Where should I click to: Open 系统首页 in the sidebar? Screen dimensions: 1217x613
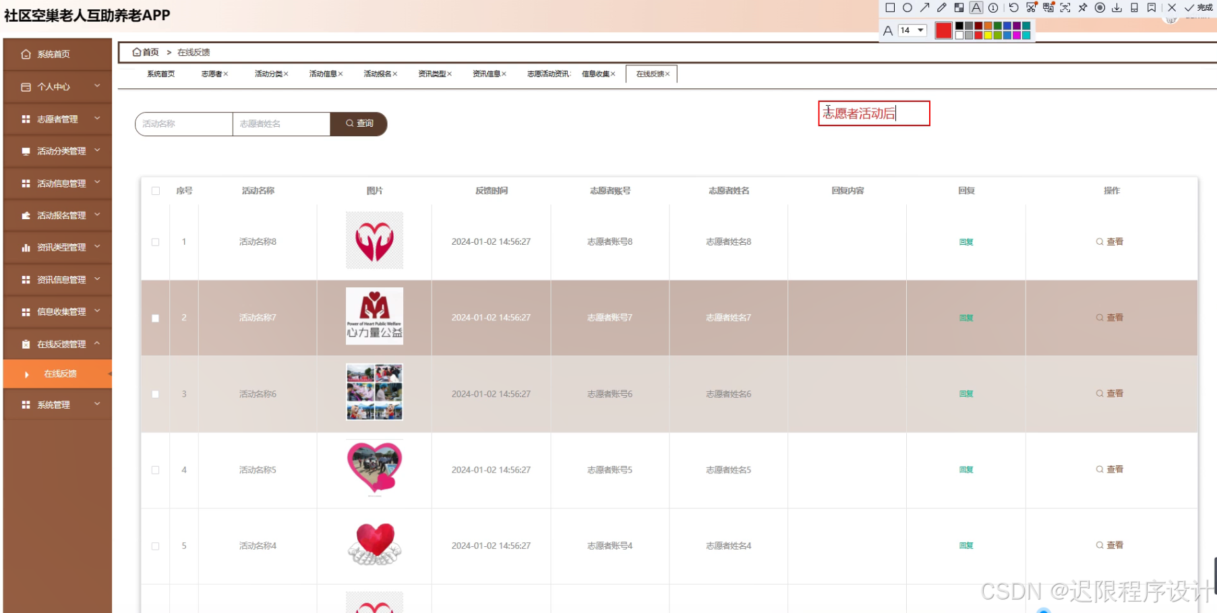pyautogui.click(x=57, y=54)
